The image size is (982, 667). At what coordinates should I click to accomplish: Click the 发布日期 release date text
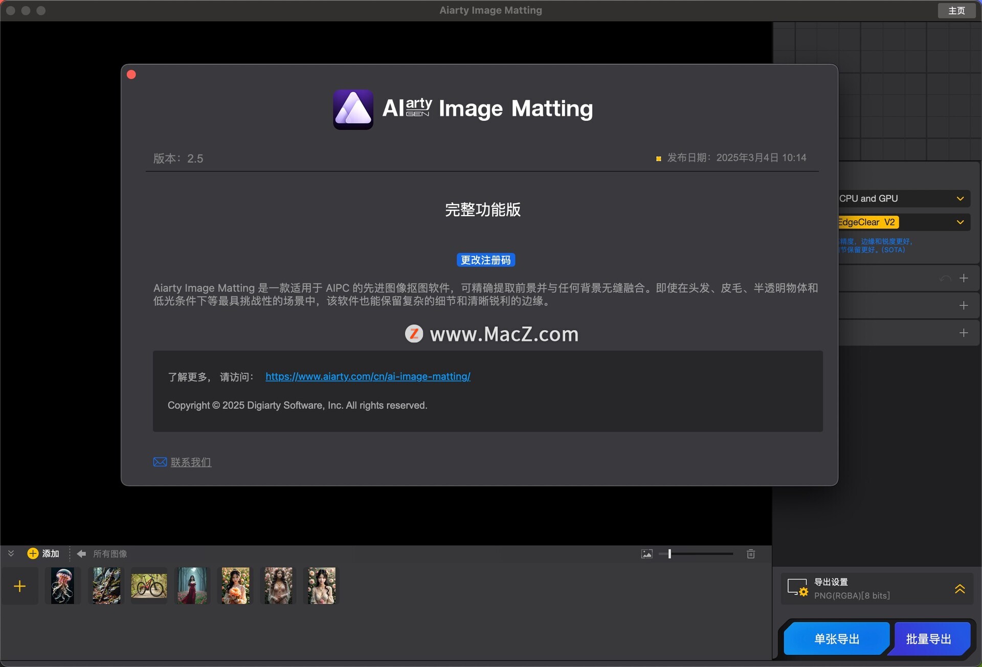736,158
